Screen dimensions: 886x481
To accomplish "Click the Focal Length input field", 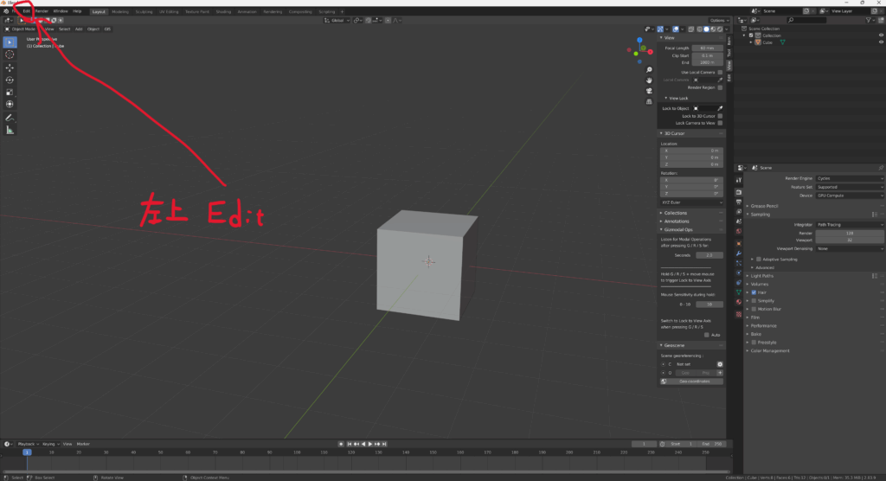I will tap(707, 48).
